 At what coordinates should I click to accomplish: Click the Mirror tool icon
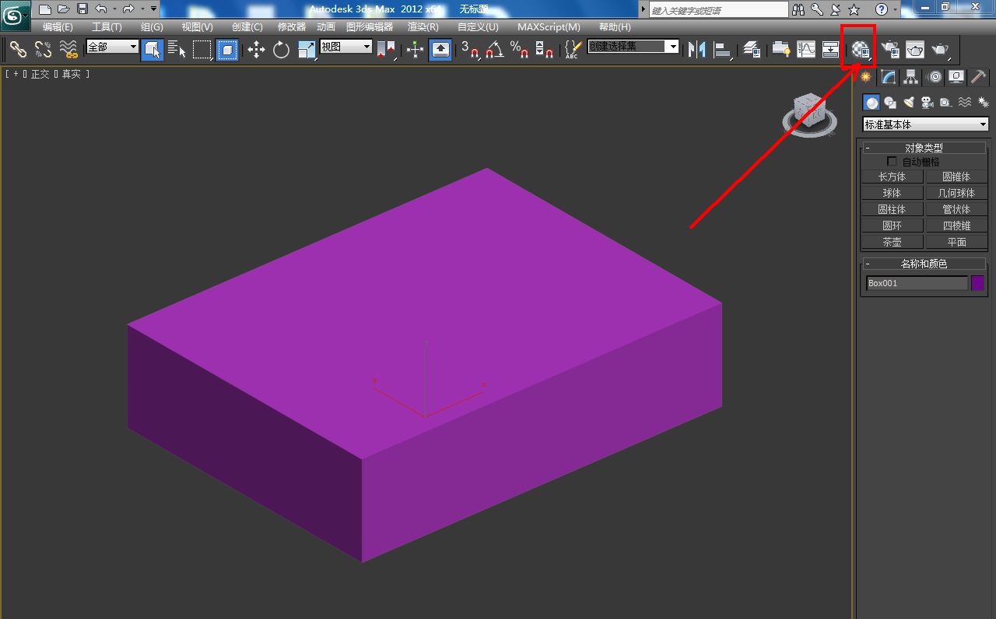coord(697,50)
